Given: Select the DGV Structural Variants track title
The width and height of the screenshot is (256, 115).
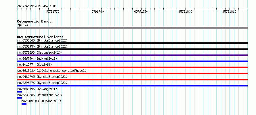Looking at the screenshot, I should [x=40, y=37].
